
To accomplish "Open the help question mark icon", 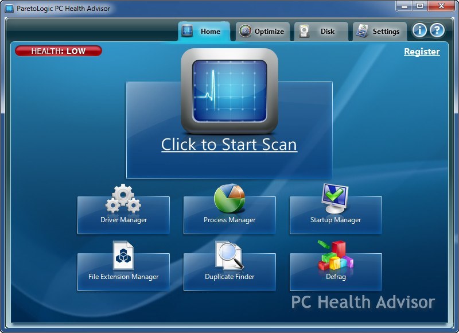I will [x=437, y=31].
